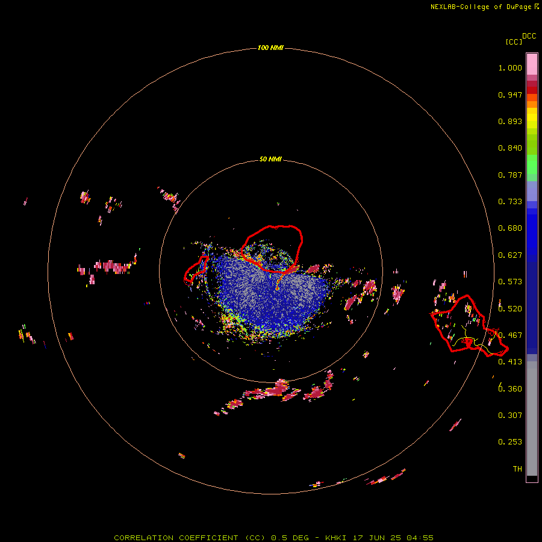Image resolution: width=542 pixels, height=542 pixels.
Task: Select the 0.307 color bar value
Action: [510, 415]
